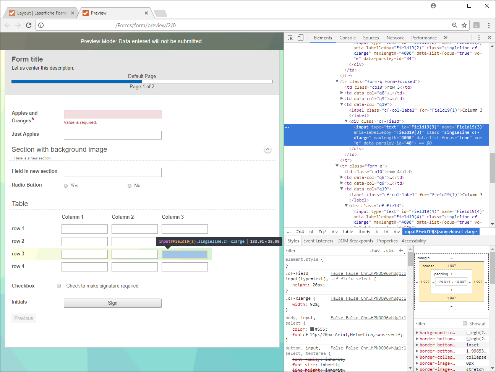Select the inspect element icon in DevTools
The image size is (496, 372).
[x=289, y=37]
